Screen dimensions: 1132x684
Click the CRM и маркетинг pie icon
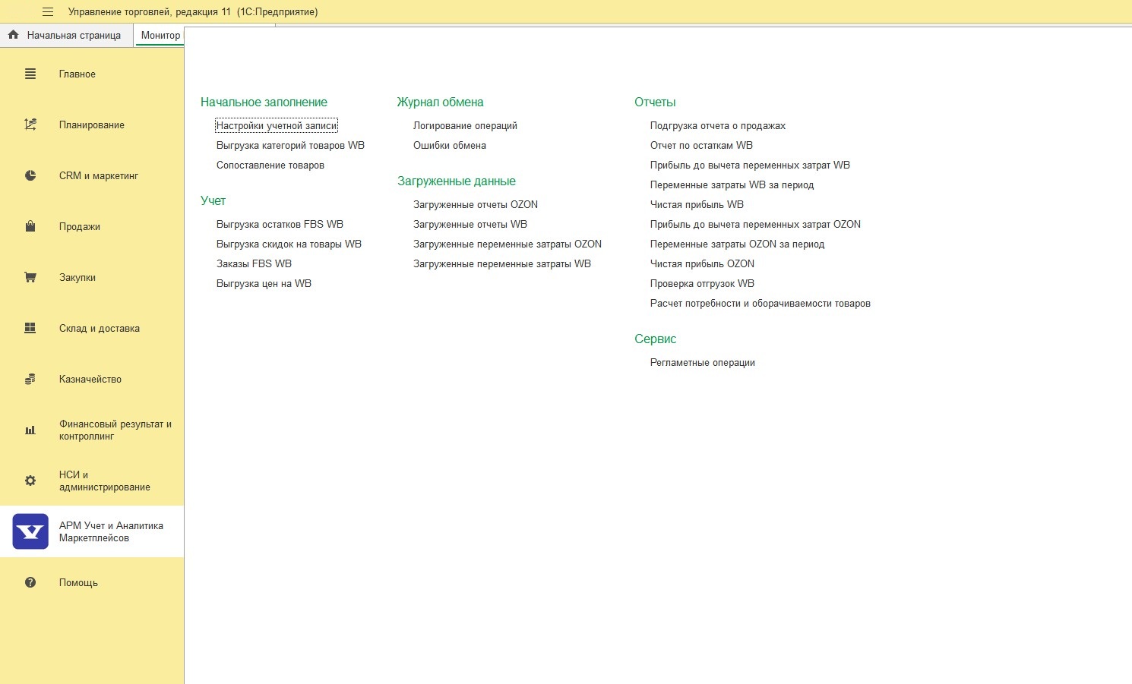click(x=30, y=175)
